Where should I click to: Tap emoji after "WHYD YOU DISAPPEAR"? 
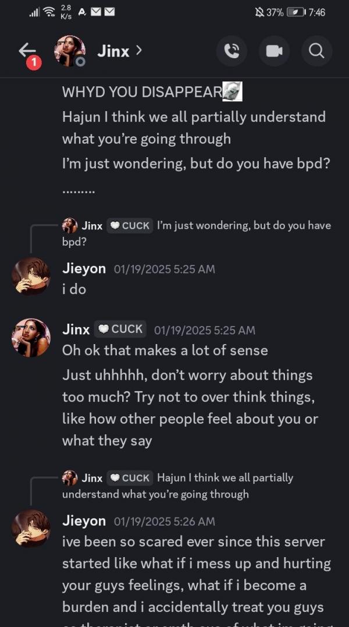coord(233,92)
